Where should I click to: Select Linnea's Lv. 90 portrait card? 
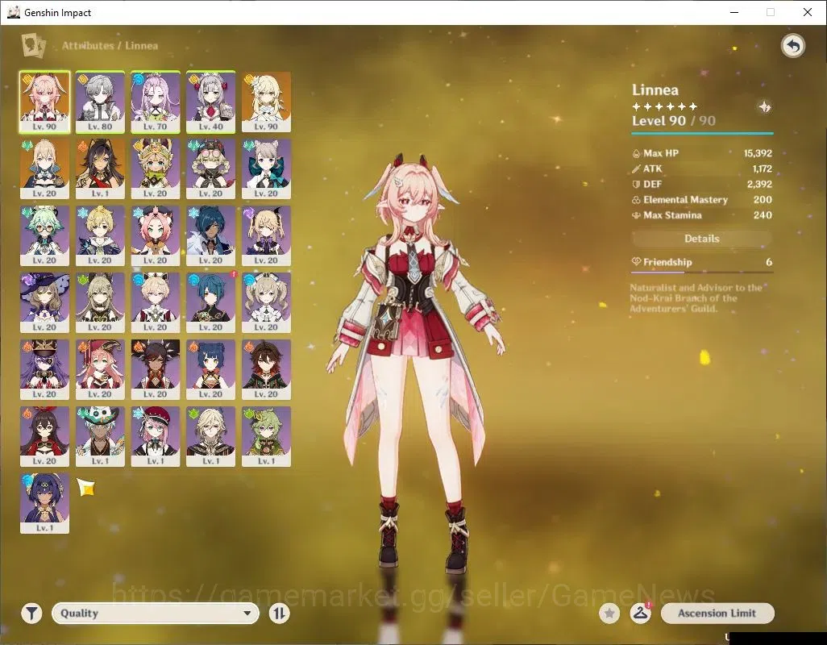pyautogui.click(x=45, y=102)
